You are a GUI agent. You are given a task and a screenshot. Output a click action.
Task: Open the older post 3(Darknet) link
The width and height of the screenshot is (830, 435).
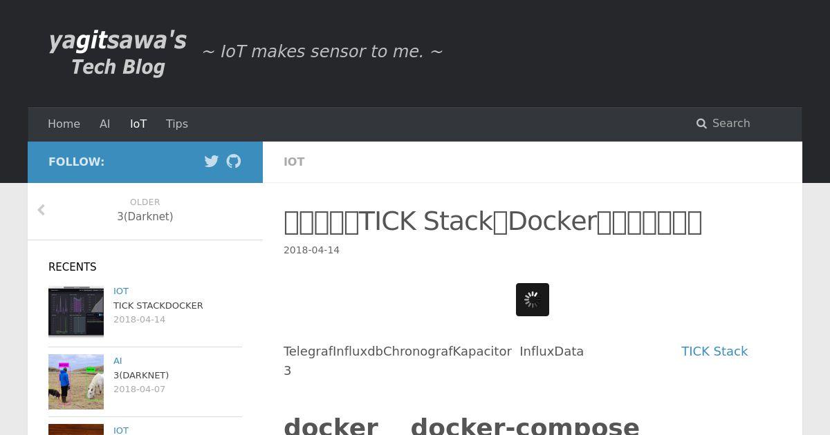pos(145,217)
